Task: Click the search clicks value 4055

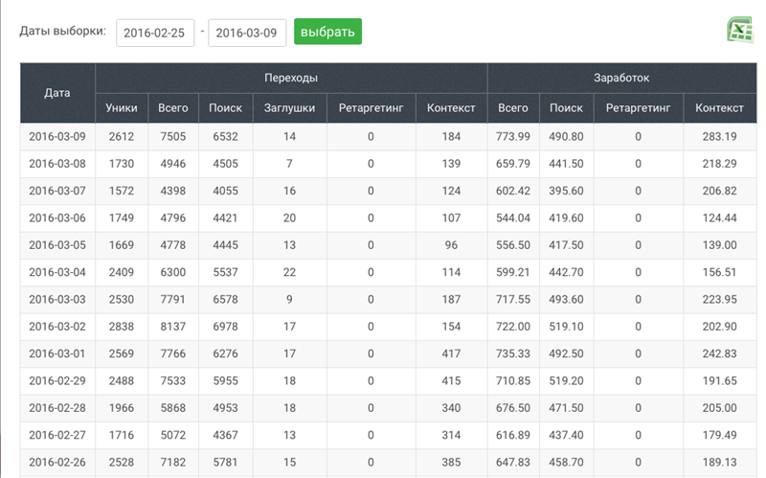Action: pos(225,191)
